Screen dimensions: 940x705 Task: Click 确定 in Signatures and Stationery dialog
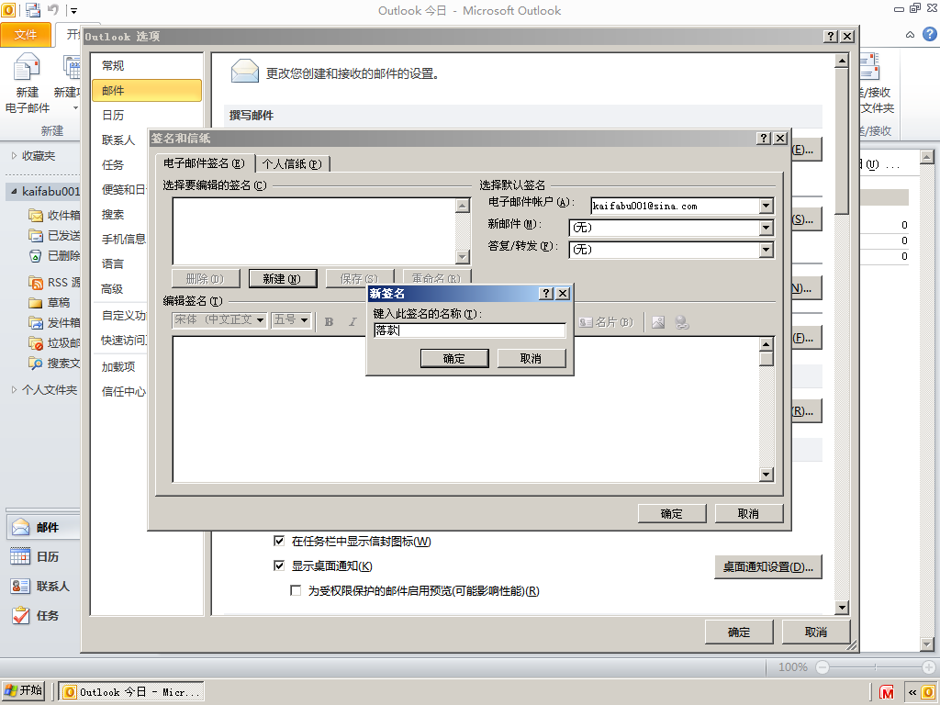click(x=672, y=514)
